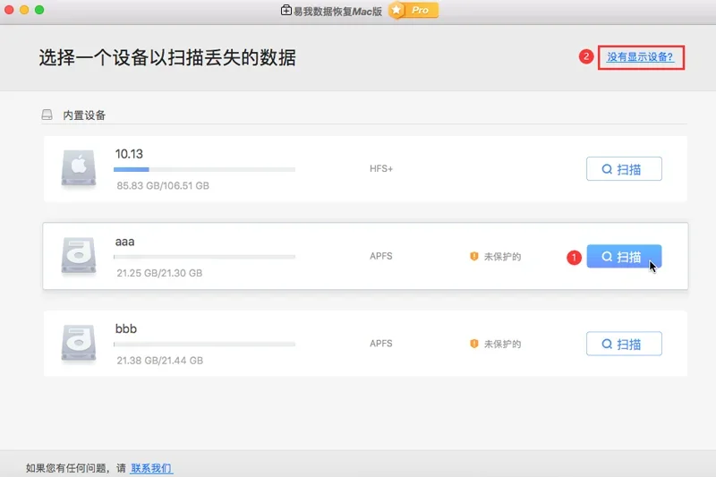Image resolution: width=716 pixels, height=477 pixels.
Task: Click the APFS label for bbb
Action: 381,344
